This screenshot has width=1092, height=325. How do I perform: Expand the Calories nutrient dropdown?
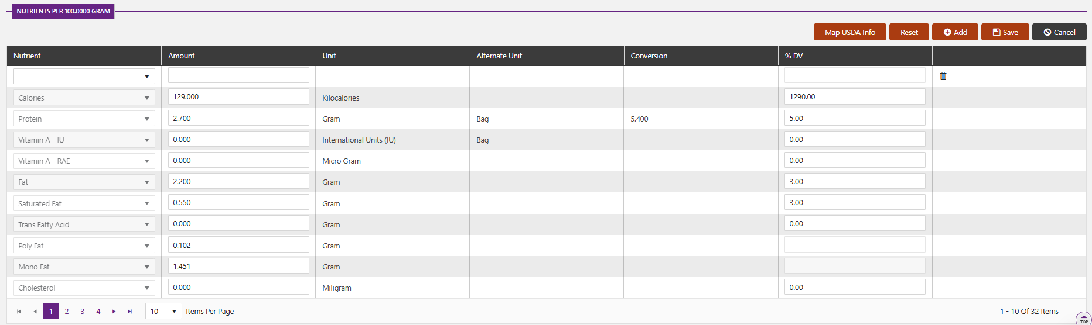click(x=84, y=98)
